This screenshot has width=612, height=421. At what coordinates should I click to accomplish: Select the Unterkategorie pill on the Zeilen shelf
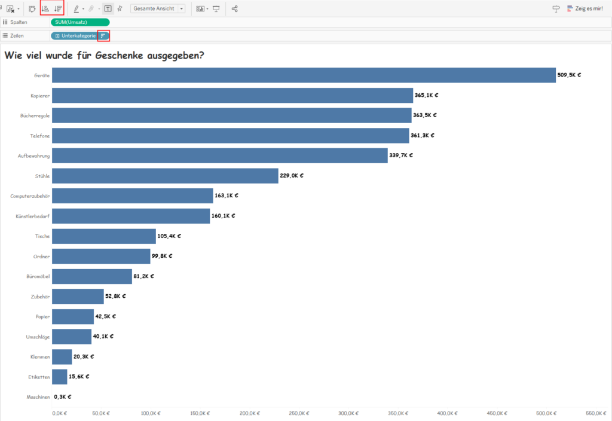point(75,35)
